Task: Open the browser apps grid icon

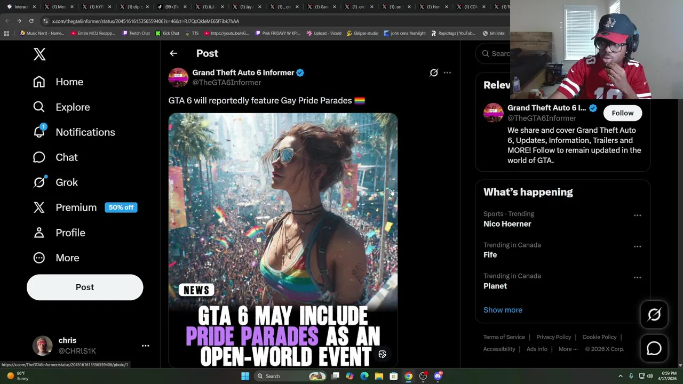Action: 6,33
